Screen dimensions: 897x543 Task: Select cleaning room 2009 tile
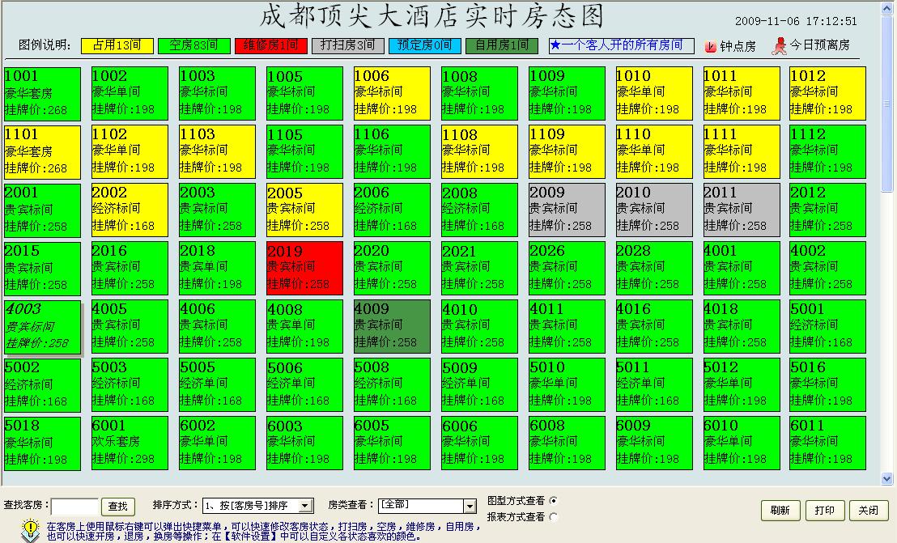[567, 210]
